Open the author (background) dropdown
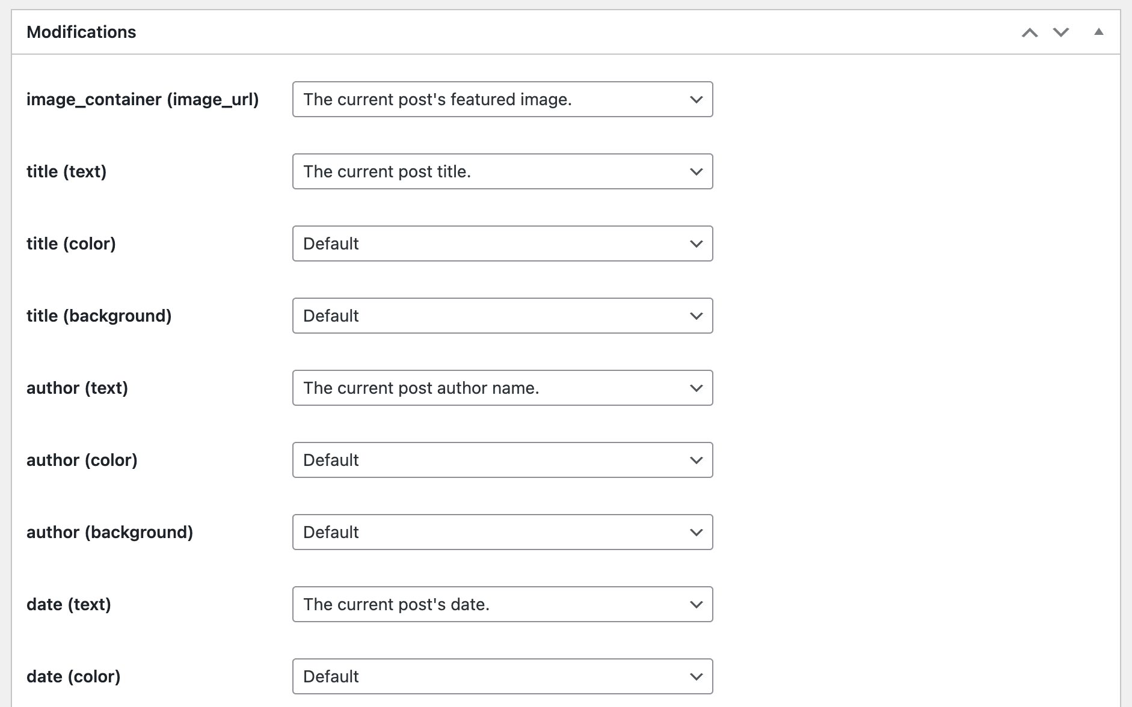The image size is (1132, 707). click(502, 532)
